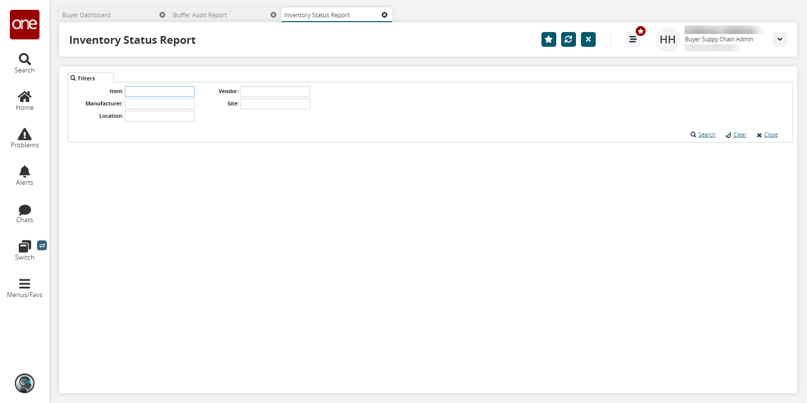Click the Switch windows icon
Viewport: 807px width, 403px height.
coord(25,250)
